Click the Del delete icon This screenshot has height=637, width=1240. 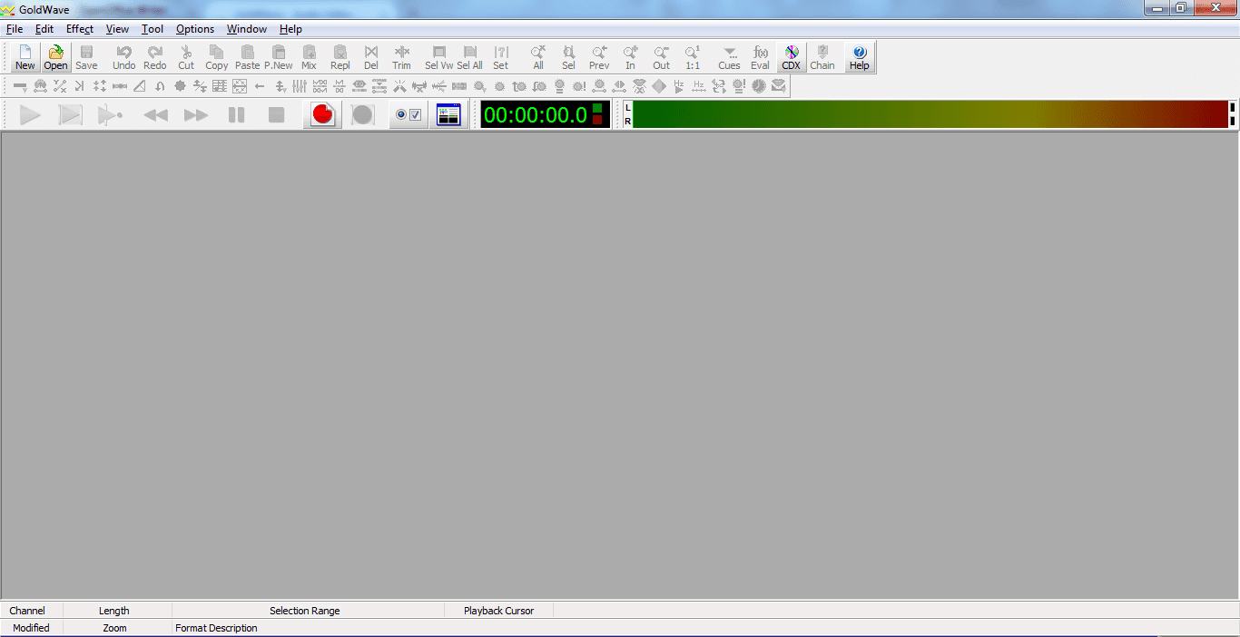[371, 57]
